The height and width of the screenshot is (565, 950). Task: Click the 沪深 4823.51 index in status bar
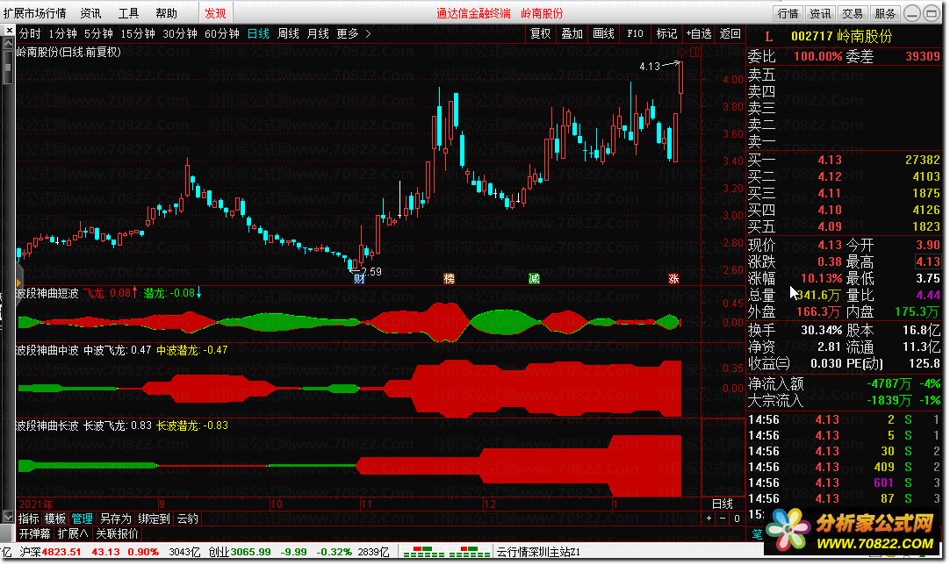click(50, 553)
